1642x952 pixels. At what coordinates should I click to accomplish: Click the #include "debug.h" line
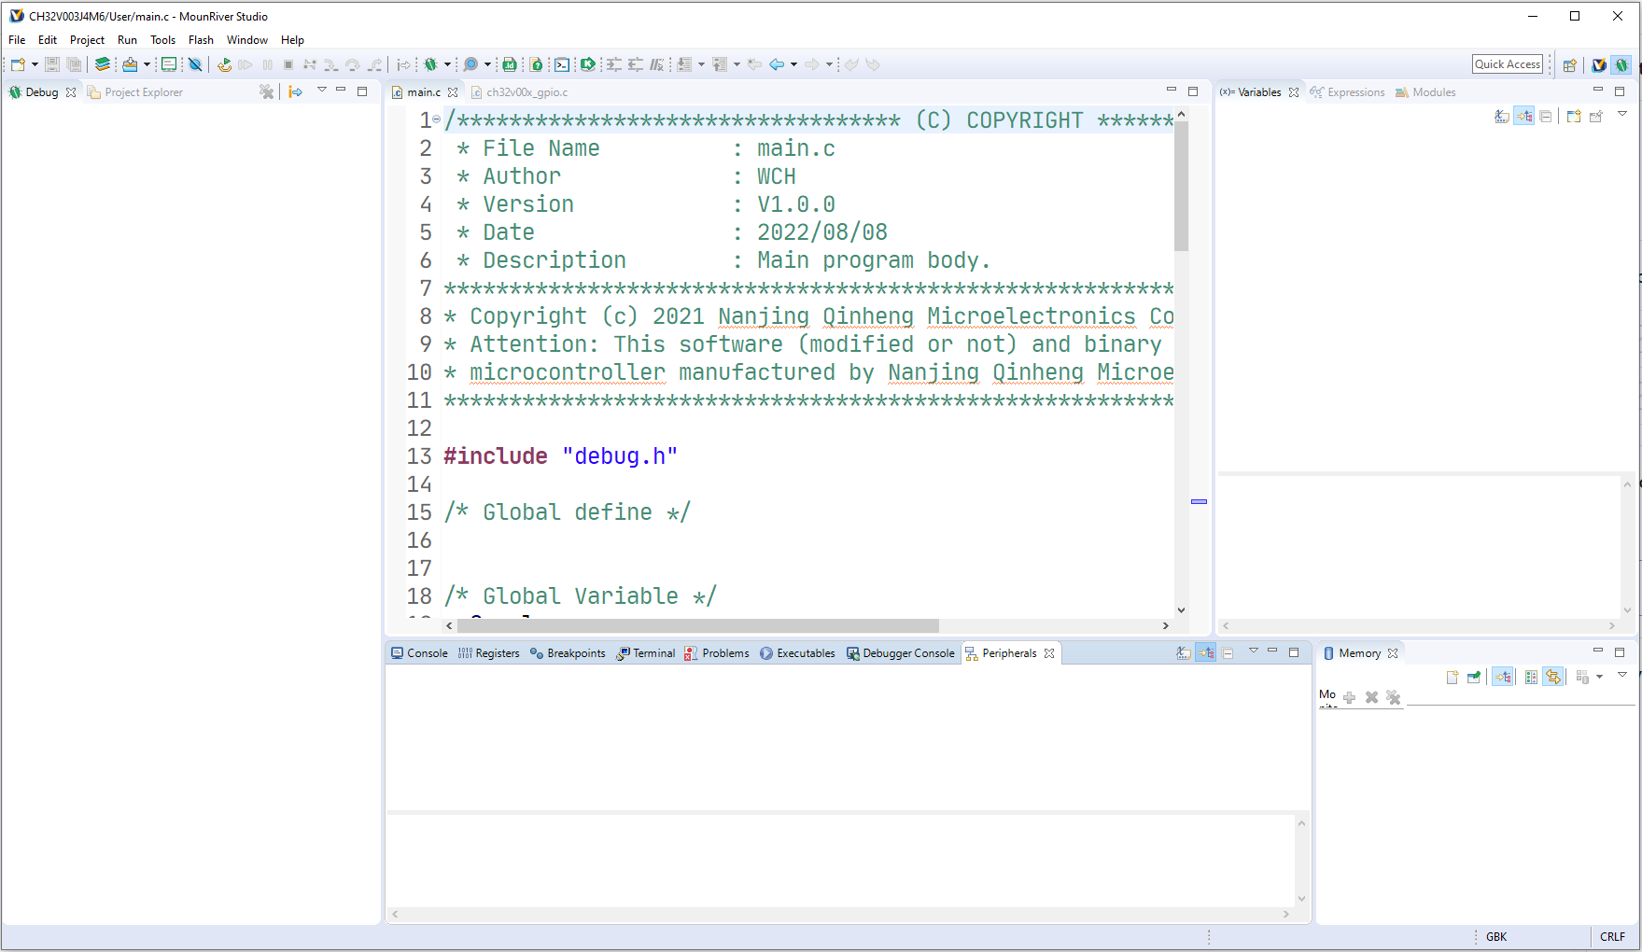pyautogui.click(x=560, y=455)
